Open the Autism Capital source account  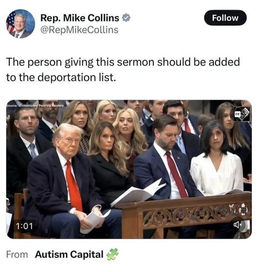(x=69, y=254)
